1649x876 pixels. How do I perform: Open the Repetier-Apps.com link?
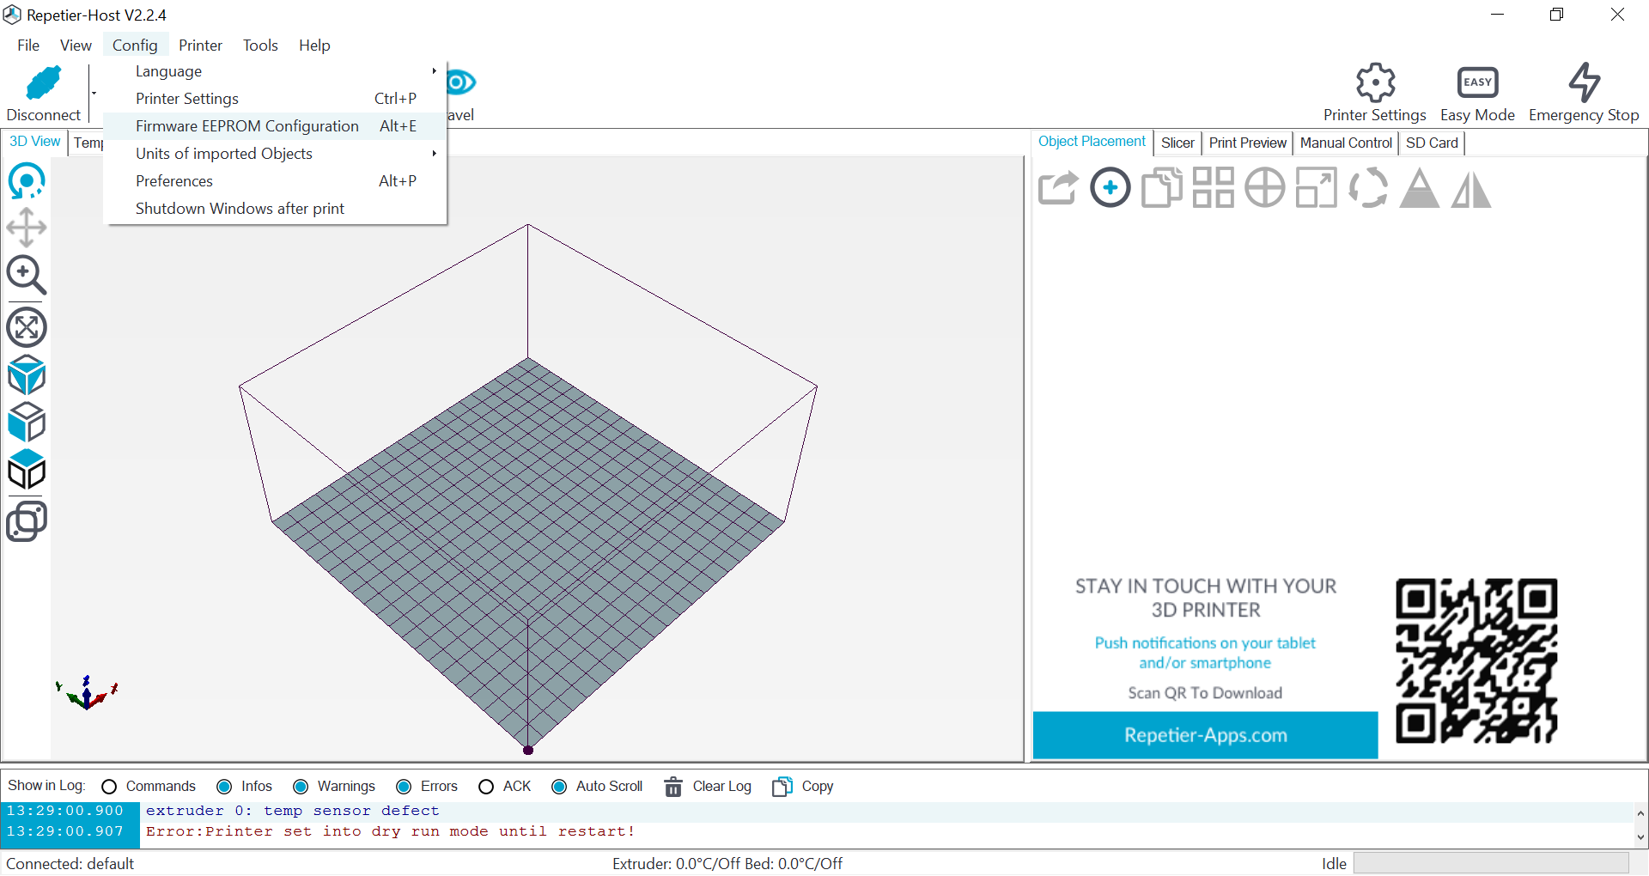pyautogui.click(x=1206, y=735)
